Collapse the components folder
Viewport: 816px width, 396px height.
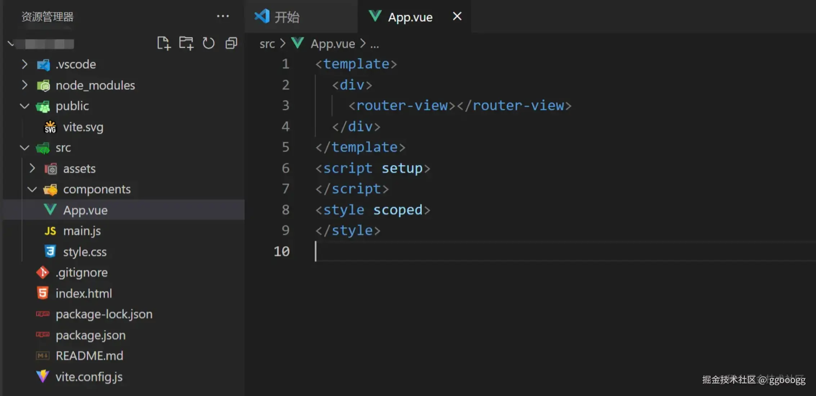click(97, 190)
